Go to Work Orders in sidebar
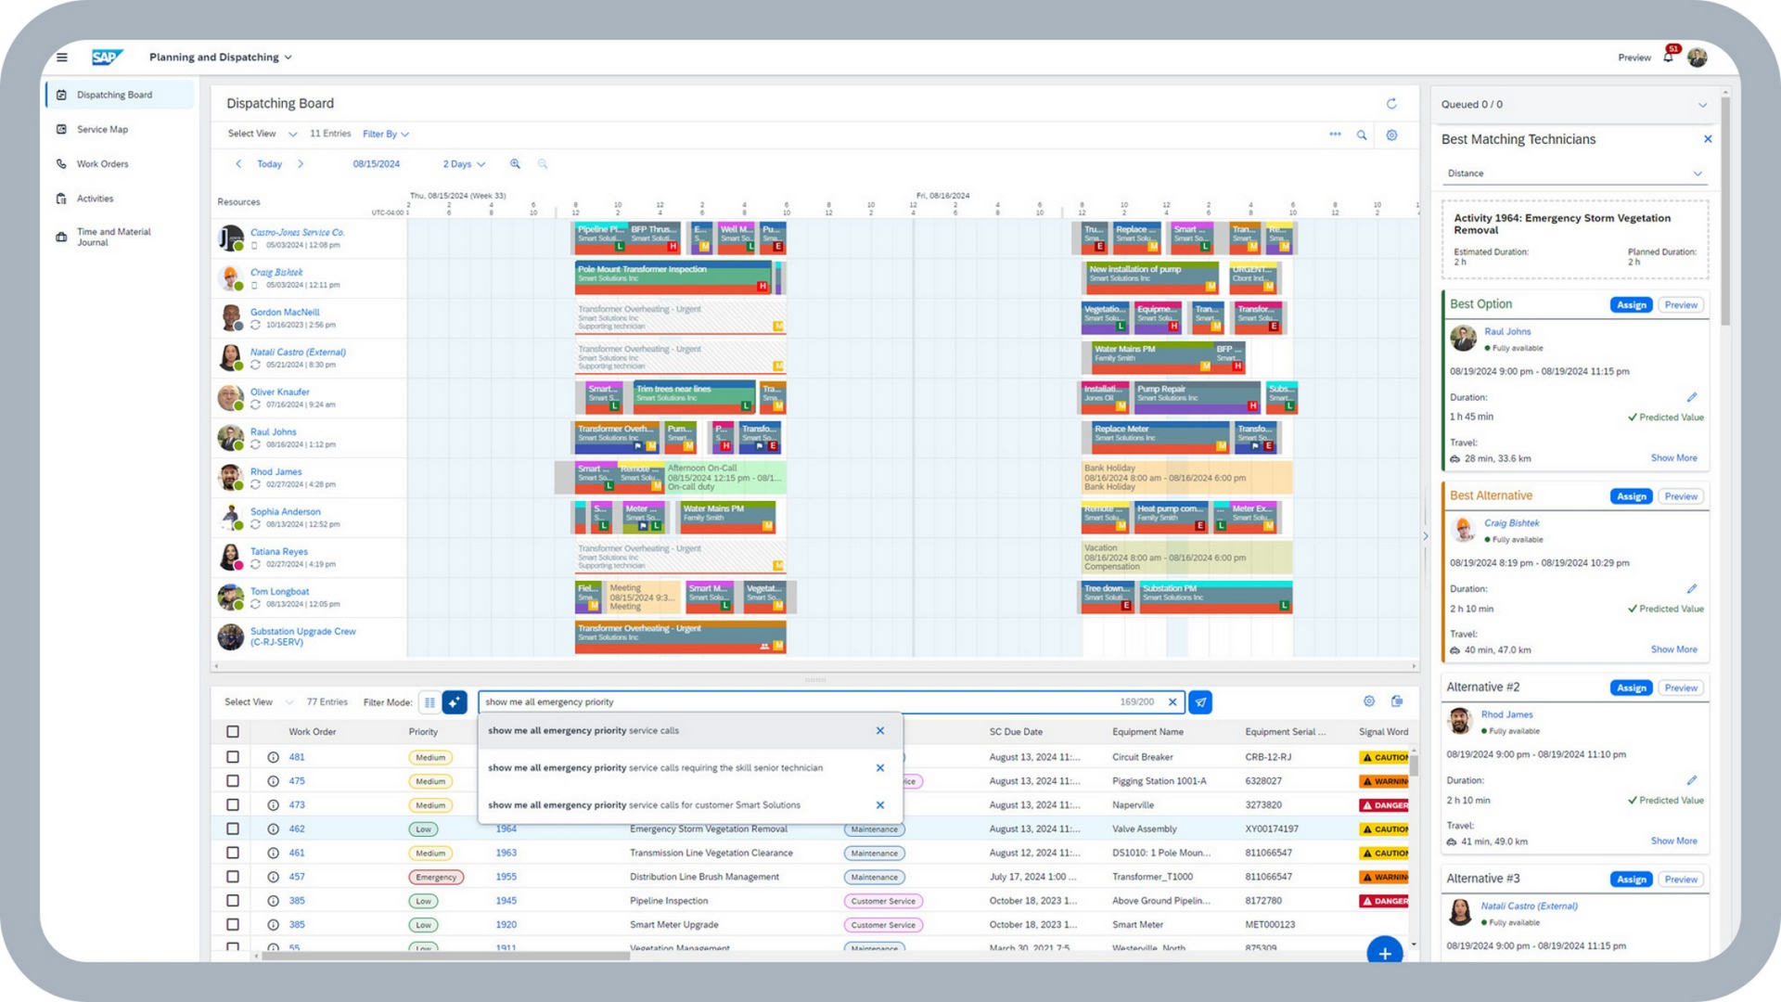Screen dimensions: 1781x1002 coord(102,164)
